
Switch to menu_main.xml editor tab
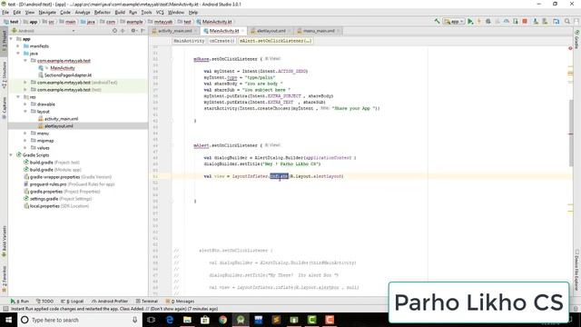pyautogui.click(x=319, y=31)
